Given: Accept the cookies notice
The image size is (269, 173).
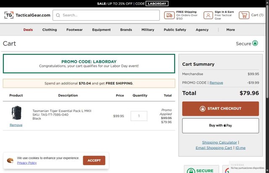Looking at the screenshot, I should click(94, 160).
